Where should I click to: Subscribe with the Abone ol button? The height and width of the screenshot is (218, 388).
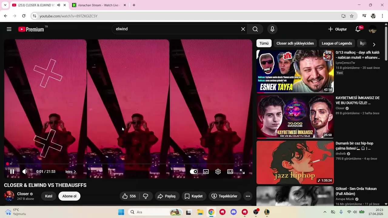pyautogui.click(x=69, y=196)
